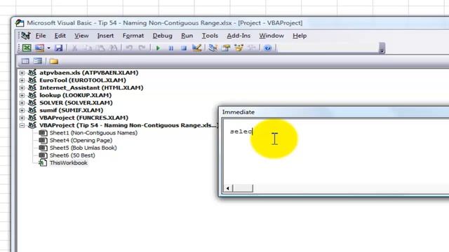
Task: Toggle Folders icon in Project pane
Action: tap(53, 61)
